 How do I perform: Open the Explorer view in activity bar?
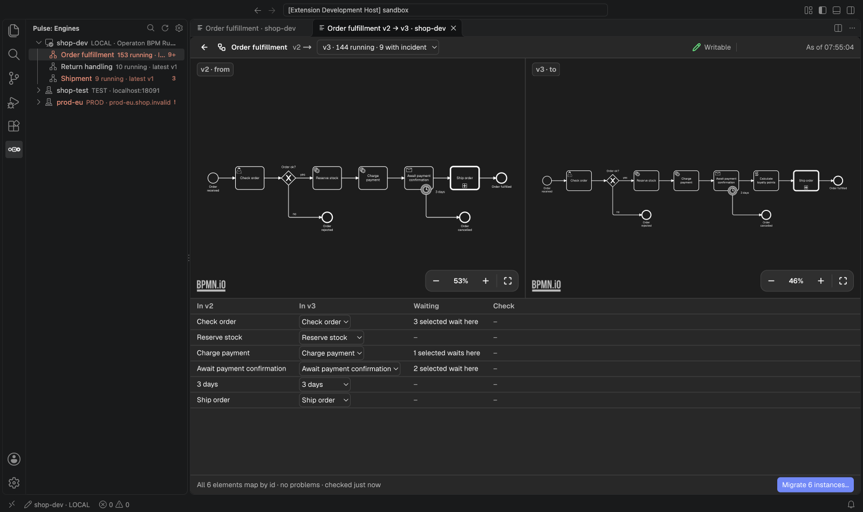pos(14,31)
